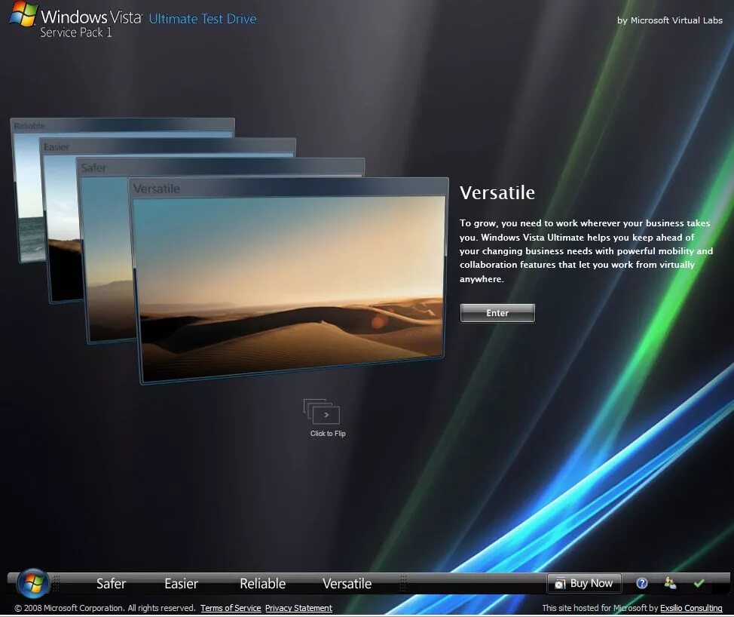Click the Click to Flip cards icon
Viewport: 734px width, 617px height.
click(321, 412)
